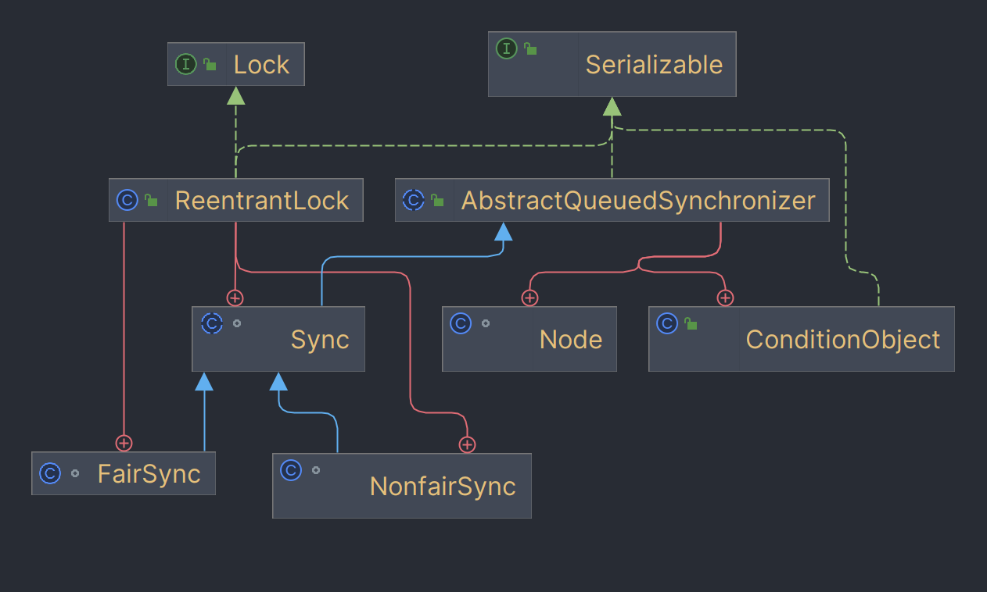Viewport: 987px width, 592px height.
Task: Click the inner-class plus marker above Node
Action: (530, 298)
